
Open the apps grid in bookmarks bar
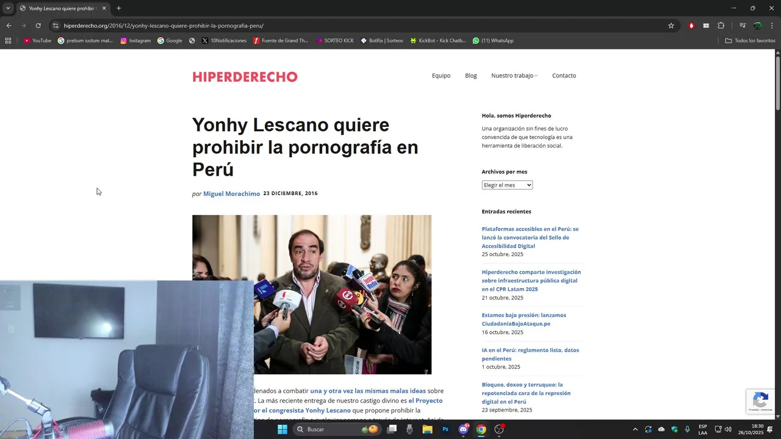pos(8,41)
